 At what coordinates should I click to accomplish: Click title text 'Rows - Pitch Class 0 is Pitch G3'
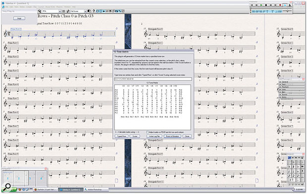[65, 16]
